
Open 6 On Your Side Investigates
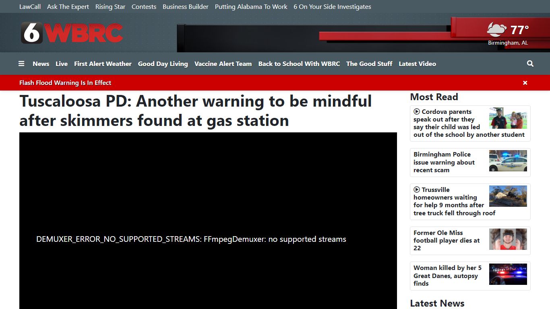pyautogui.click(x=332, y=7)
